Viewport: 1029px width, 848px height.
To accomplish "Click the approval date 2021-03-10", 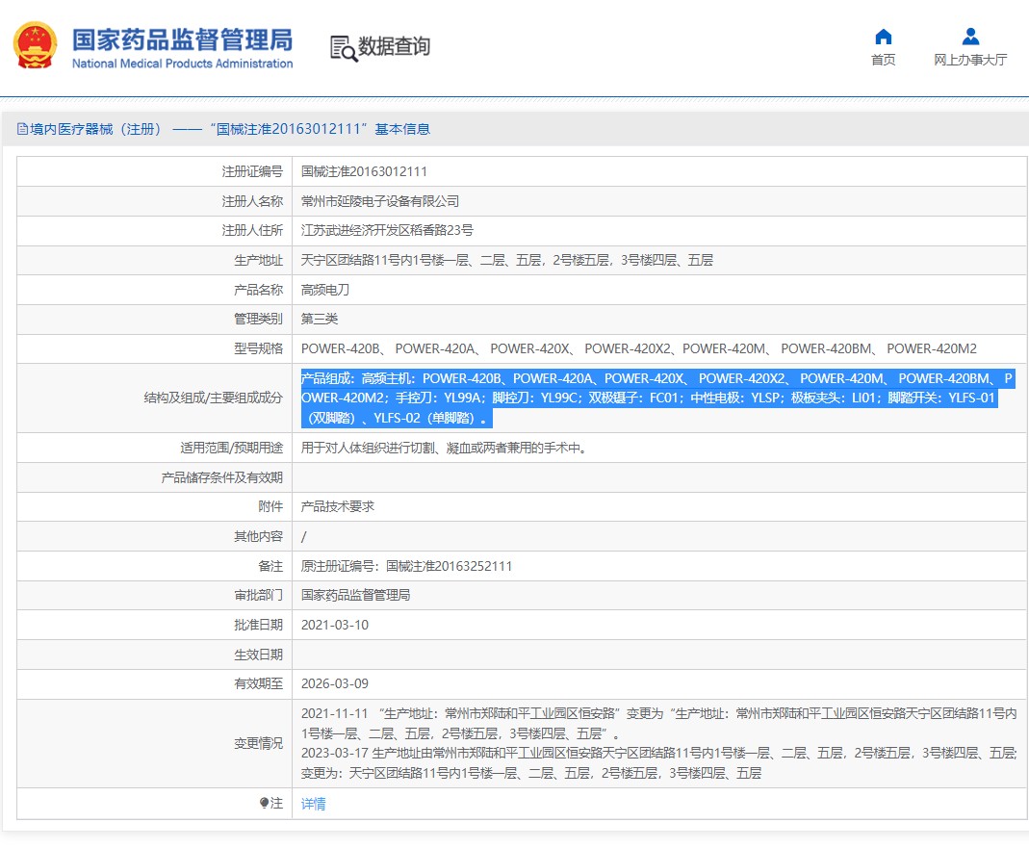I will pyautogui.click(x=335, y=625).
